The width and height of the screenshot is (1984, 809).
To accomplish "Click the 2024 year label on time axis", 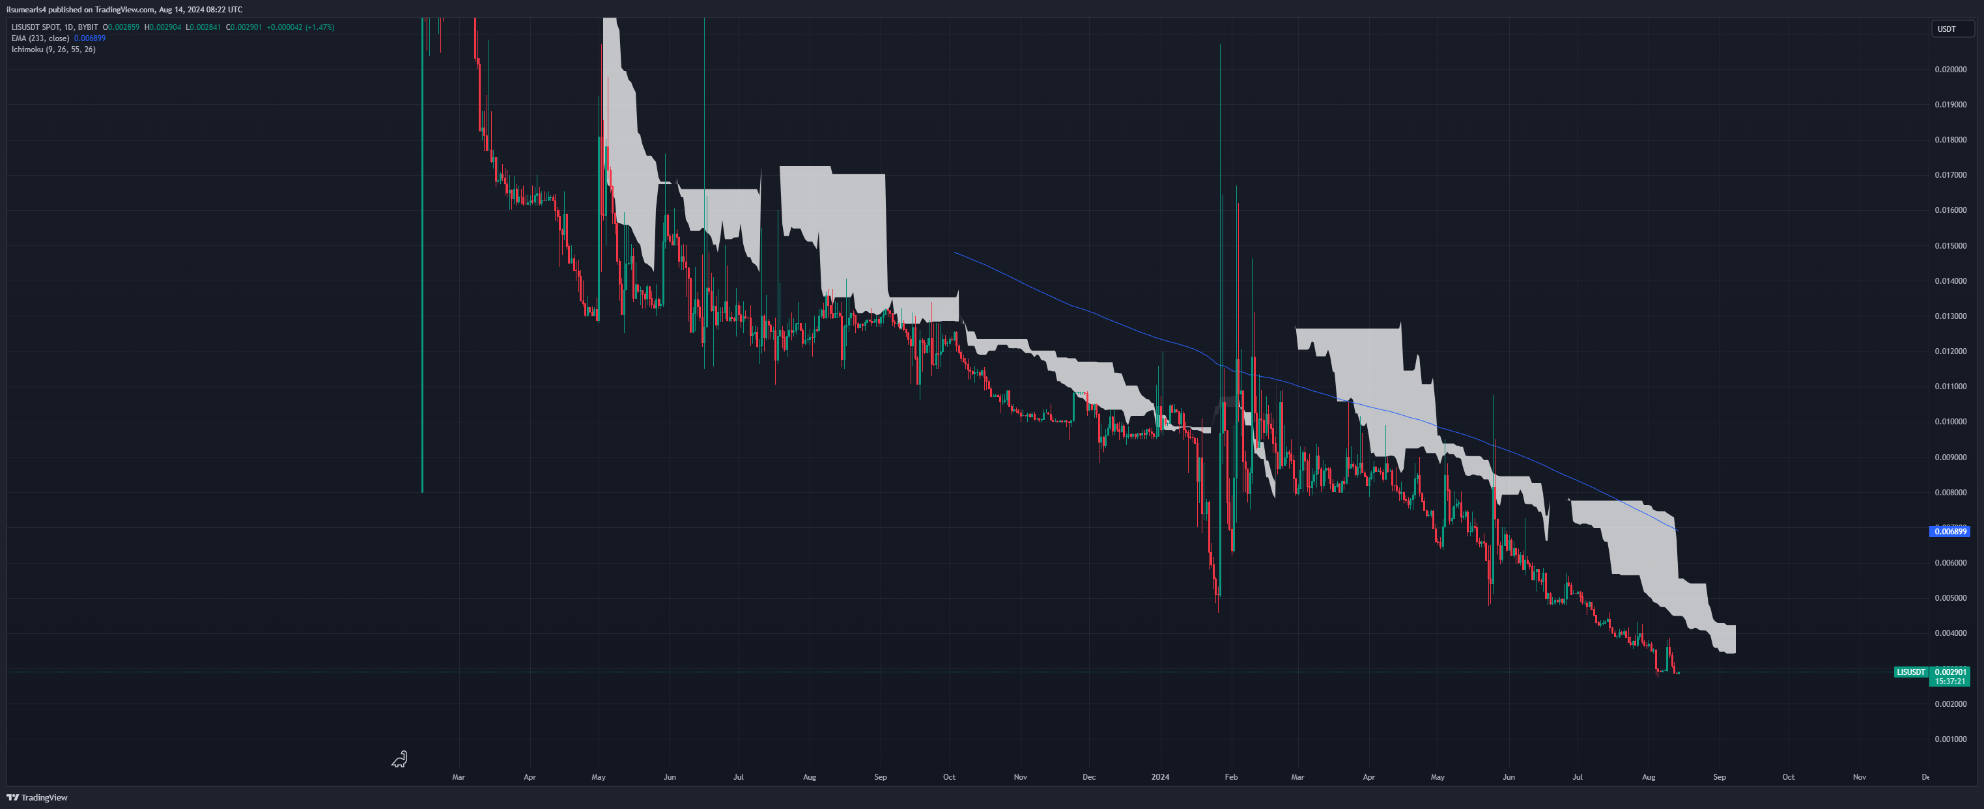I will click(x=1160, y=776).
